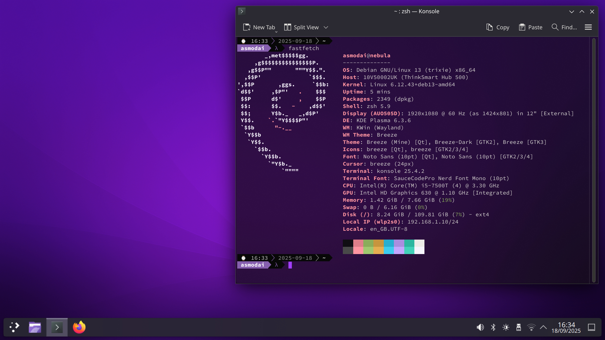Click the Konsole vertical scrollbar
Image resolution: width=605 pixels, height=340 pixels.
594,160
